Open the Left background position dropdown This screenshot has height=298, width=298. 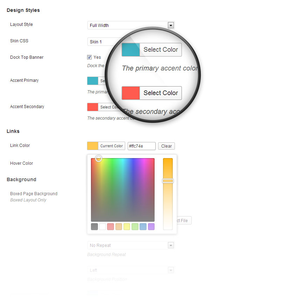[x=130, y=270]
